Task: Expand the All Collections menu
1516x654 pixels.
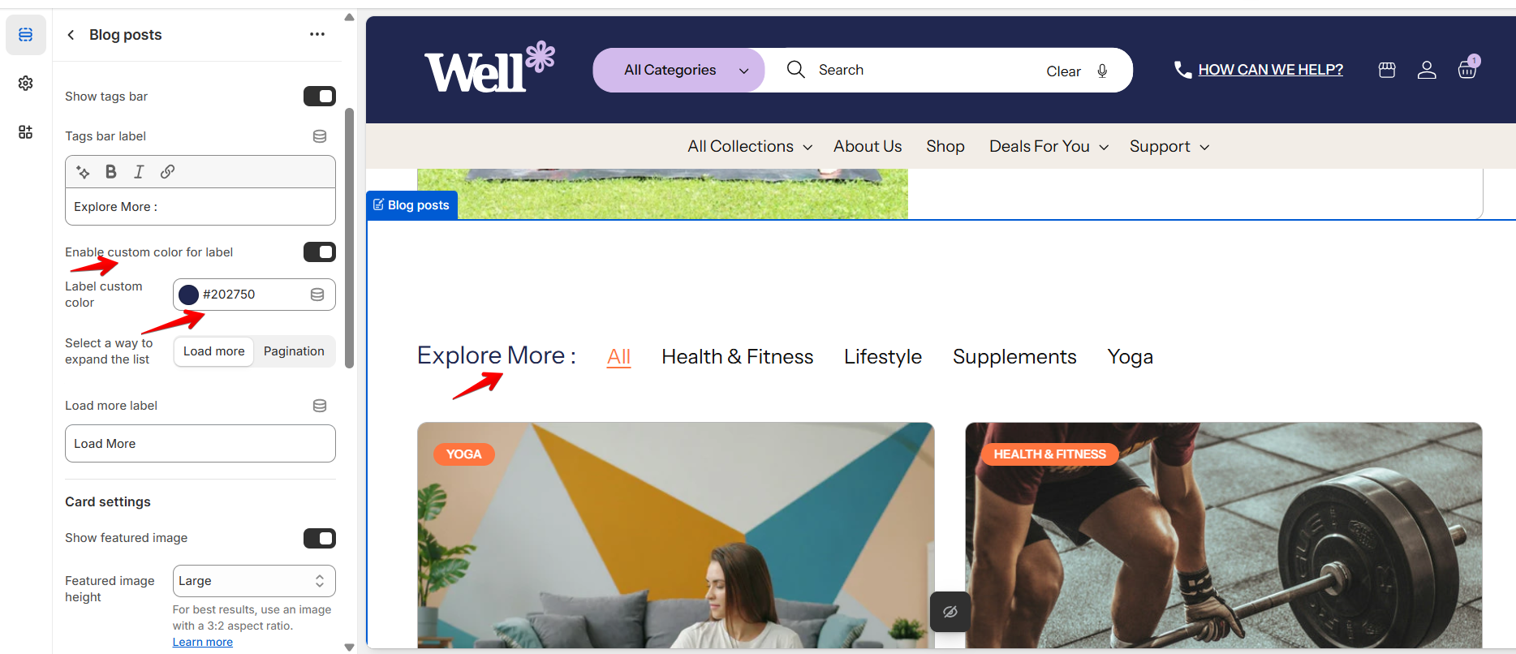Action: point(750,146)
